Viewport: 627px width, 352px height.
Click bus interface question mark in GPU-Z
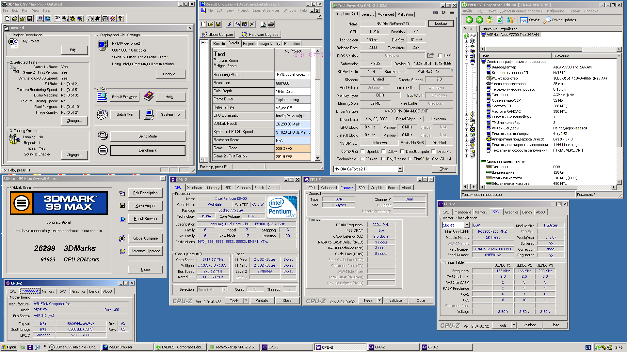click(x=452, y=71)
